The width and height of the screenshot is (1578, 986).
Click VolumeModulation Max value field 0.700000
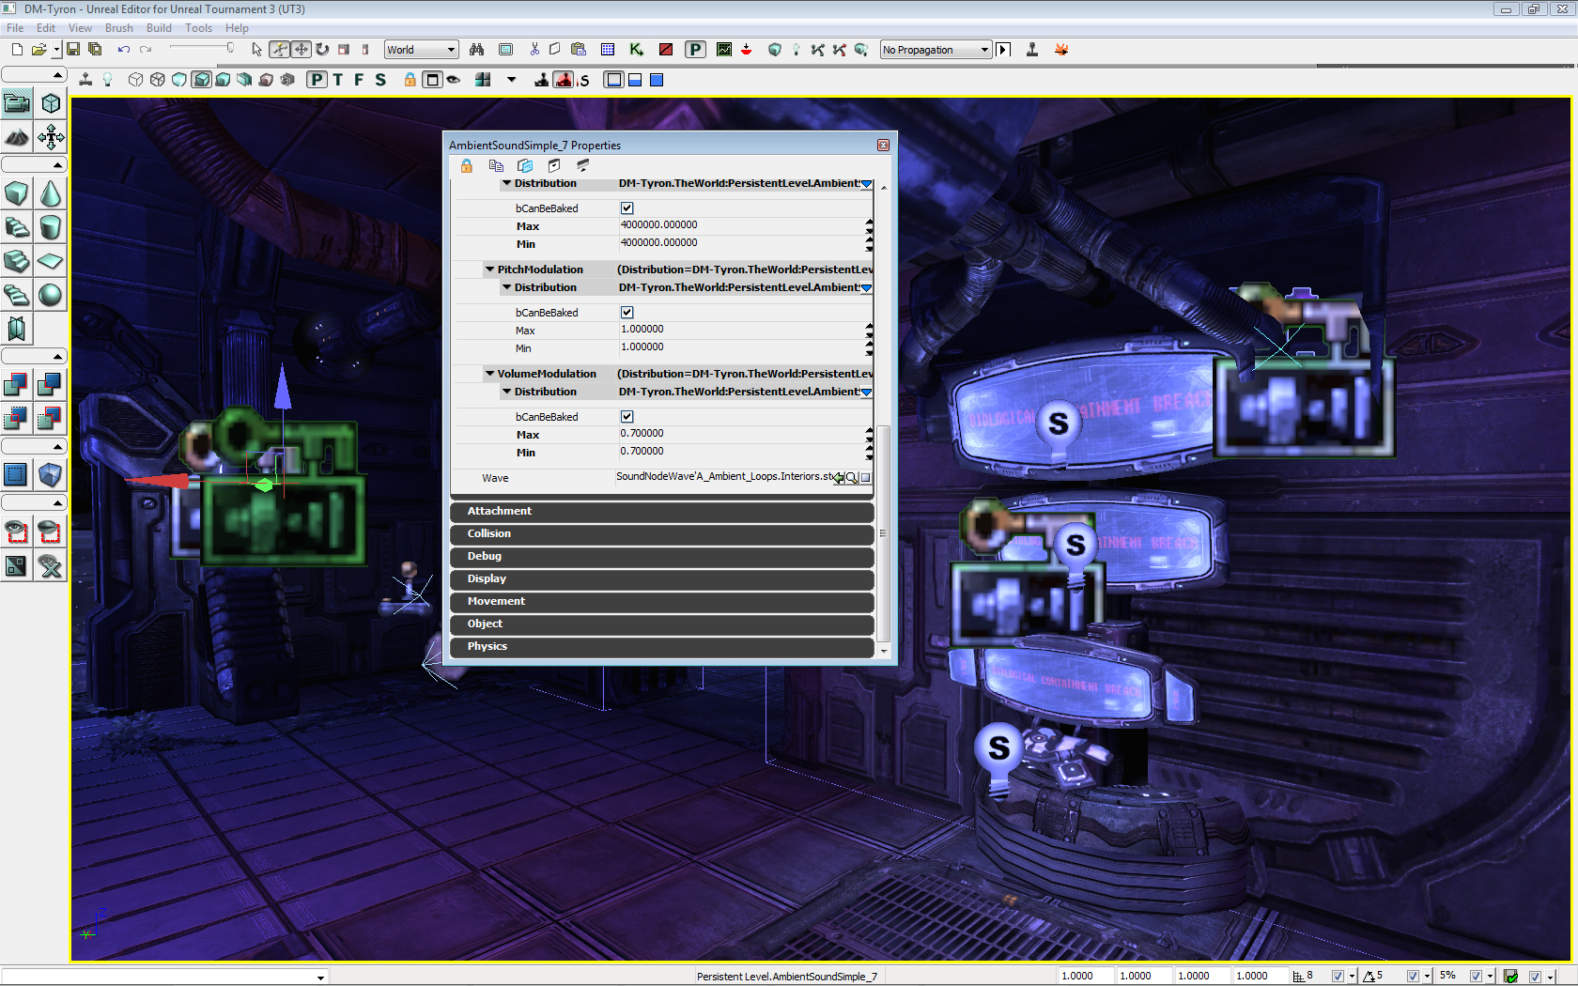(742, 434)
